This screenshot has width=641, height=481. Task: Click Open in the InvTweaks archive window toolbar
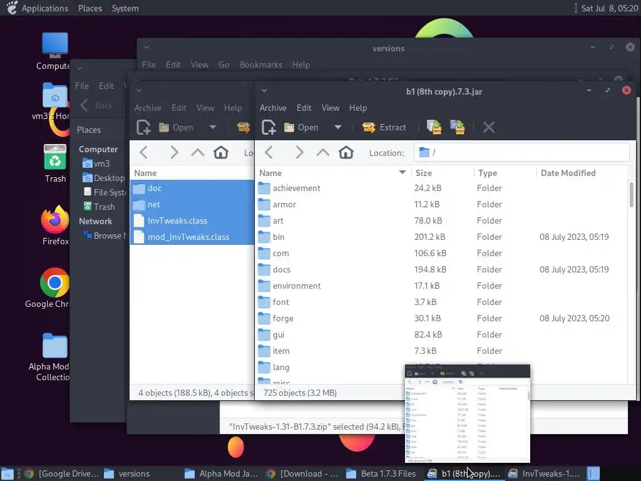tap(176, 127)
